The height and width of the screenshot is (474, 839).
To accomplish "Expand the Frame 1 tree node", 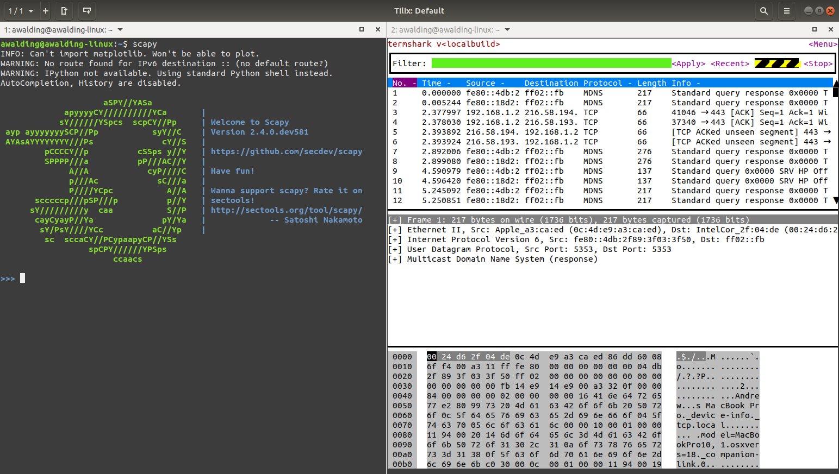I will [x=395, y=220].
